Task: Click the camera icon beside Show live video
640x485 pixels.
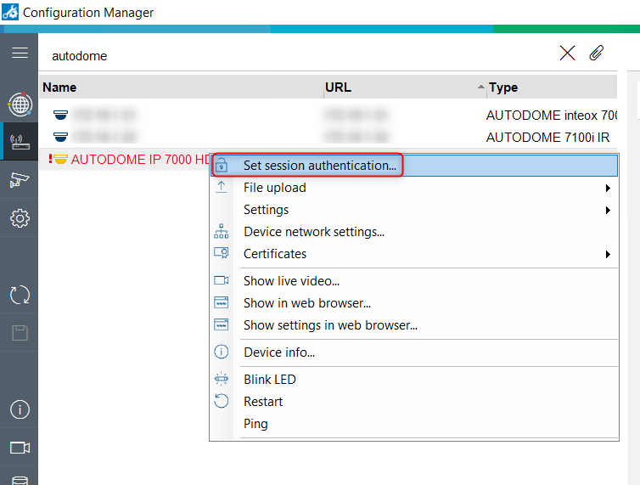Action: pos(222,280)
